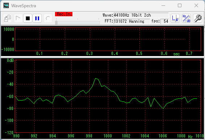Screen dimensions: 205x140
Task: Click the greyed repeat/loop icon
Action: click(x=48, y=18)
